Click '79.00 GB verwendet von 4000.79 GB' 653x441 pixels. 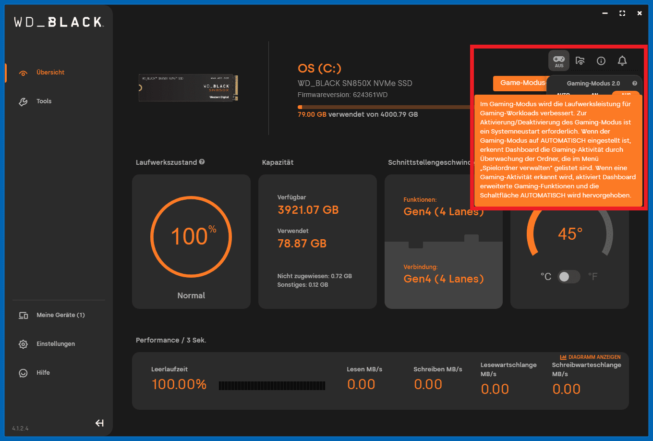[x=358, y=115]
